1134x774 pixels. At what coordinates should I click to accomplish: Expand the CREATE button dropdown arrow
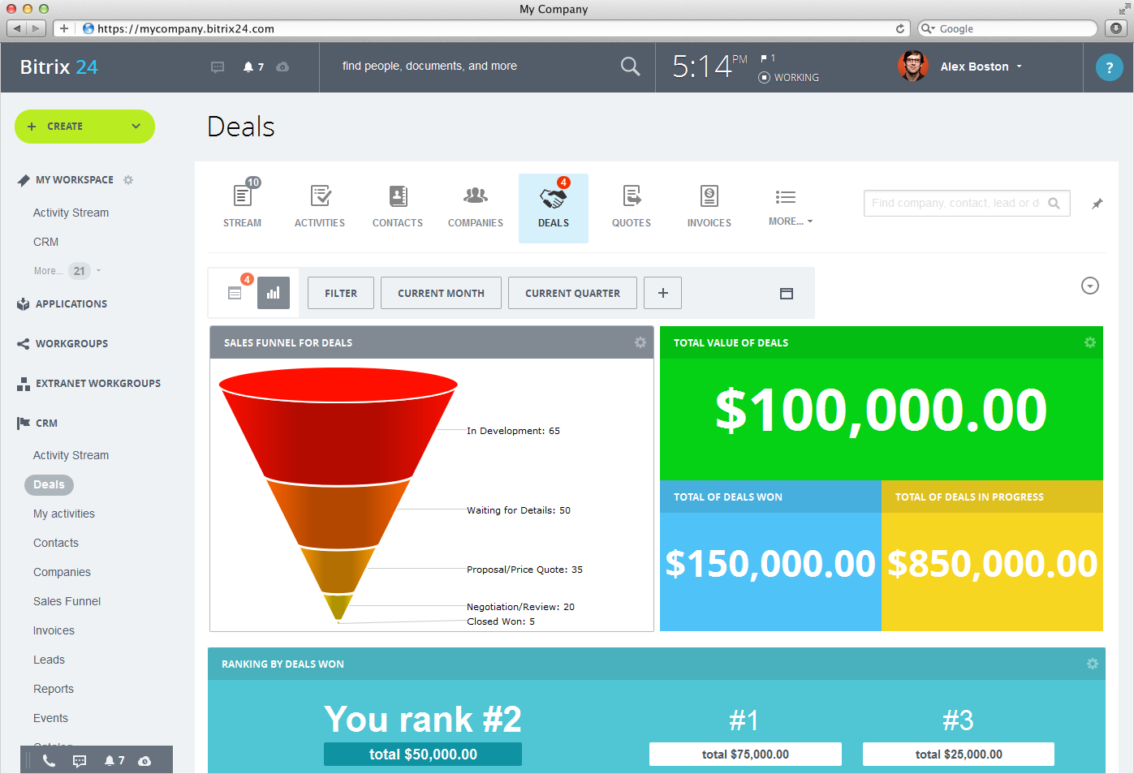[136, 127]
